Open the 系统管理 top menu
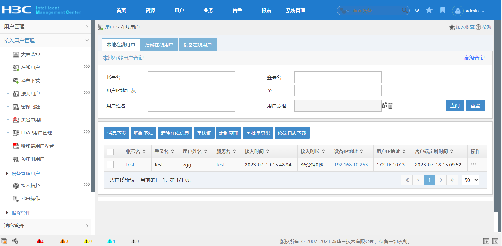Screen dimensions: 502x246 (295, 11)
